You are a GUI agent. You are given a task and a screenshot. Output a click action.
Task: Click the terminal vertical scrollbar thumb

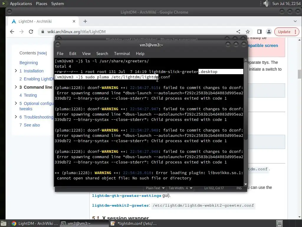[x=246, y=101]
